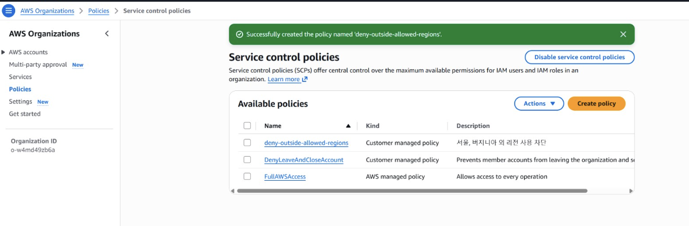Open the Learn more link

284,79
